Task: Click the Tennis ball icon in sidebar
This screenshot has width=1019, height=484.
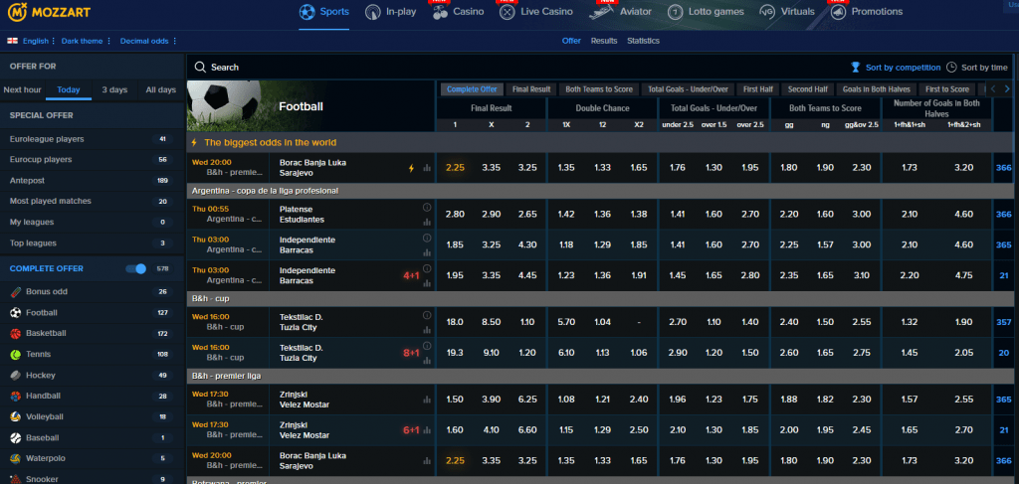Action: pyautogui.click(x=16, y=354)
